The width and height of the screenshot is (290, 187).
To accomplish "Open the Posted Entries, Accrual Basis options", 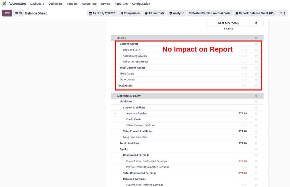I will click(209, 13).
